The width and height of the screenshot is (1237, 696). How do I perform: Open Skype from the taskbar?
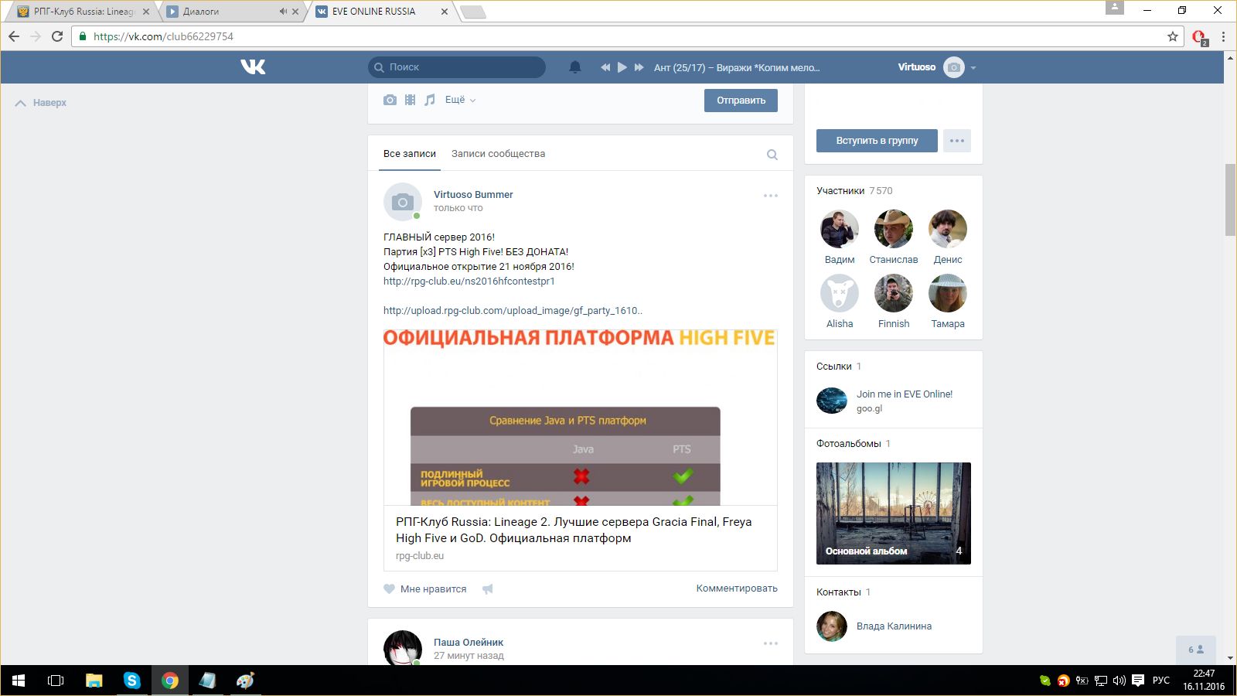click(132, 681)
